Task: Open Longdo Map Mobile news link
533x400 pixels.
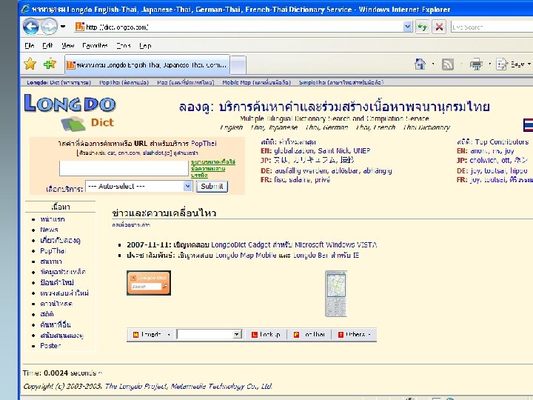Action: [246, 255]
